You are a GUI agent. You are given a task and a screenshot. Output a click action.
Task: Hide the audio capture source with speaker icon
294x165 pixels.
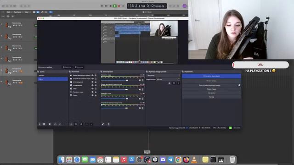pyautogui.click(x=92, y=75)
